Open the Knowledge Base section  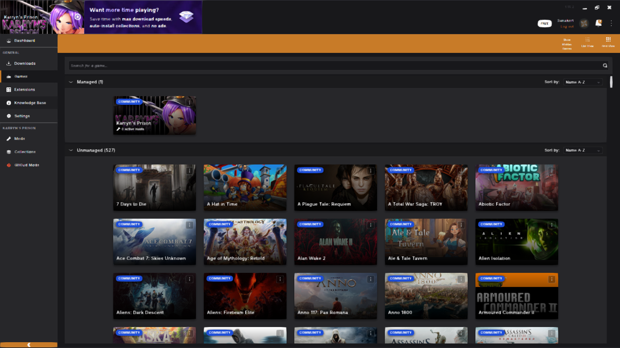click(29, 103)
